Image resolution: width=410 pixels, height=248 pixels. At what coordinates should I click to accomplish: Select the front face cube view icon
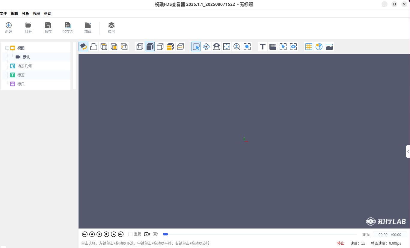114,46
